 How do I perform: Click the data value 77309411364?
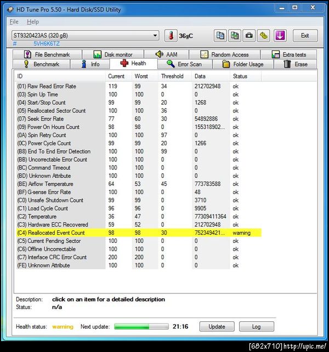click(210, 217)
